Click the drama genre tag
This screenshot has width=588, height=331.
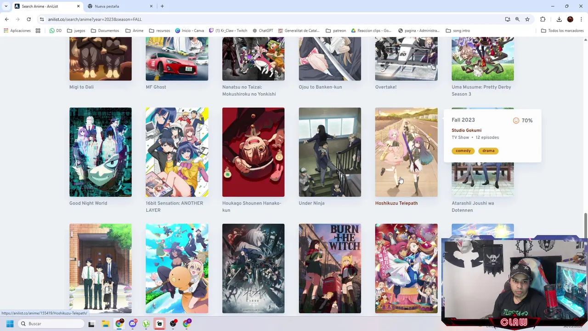pos(488,151)
